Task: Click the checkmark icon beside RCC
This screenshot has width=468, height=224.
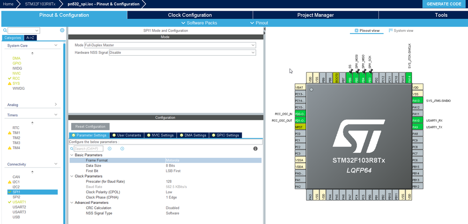Action: pyautogui.click(x=9, y=79)
